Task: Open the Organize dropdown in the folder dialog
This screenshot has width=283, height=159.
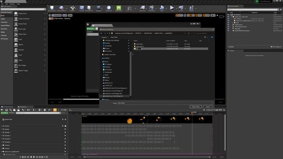Action: point(104,37)
